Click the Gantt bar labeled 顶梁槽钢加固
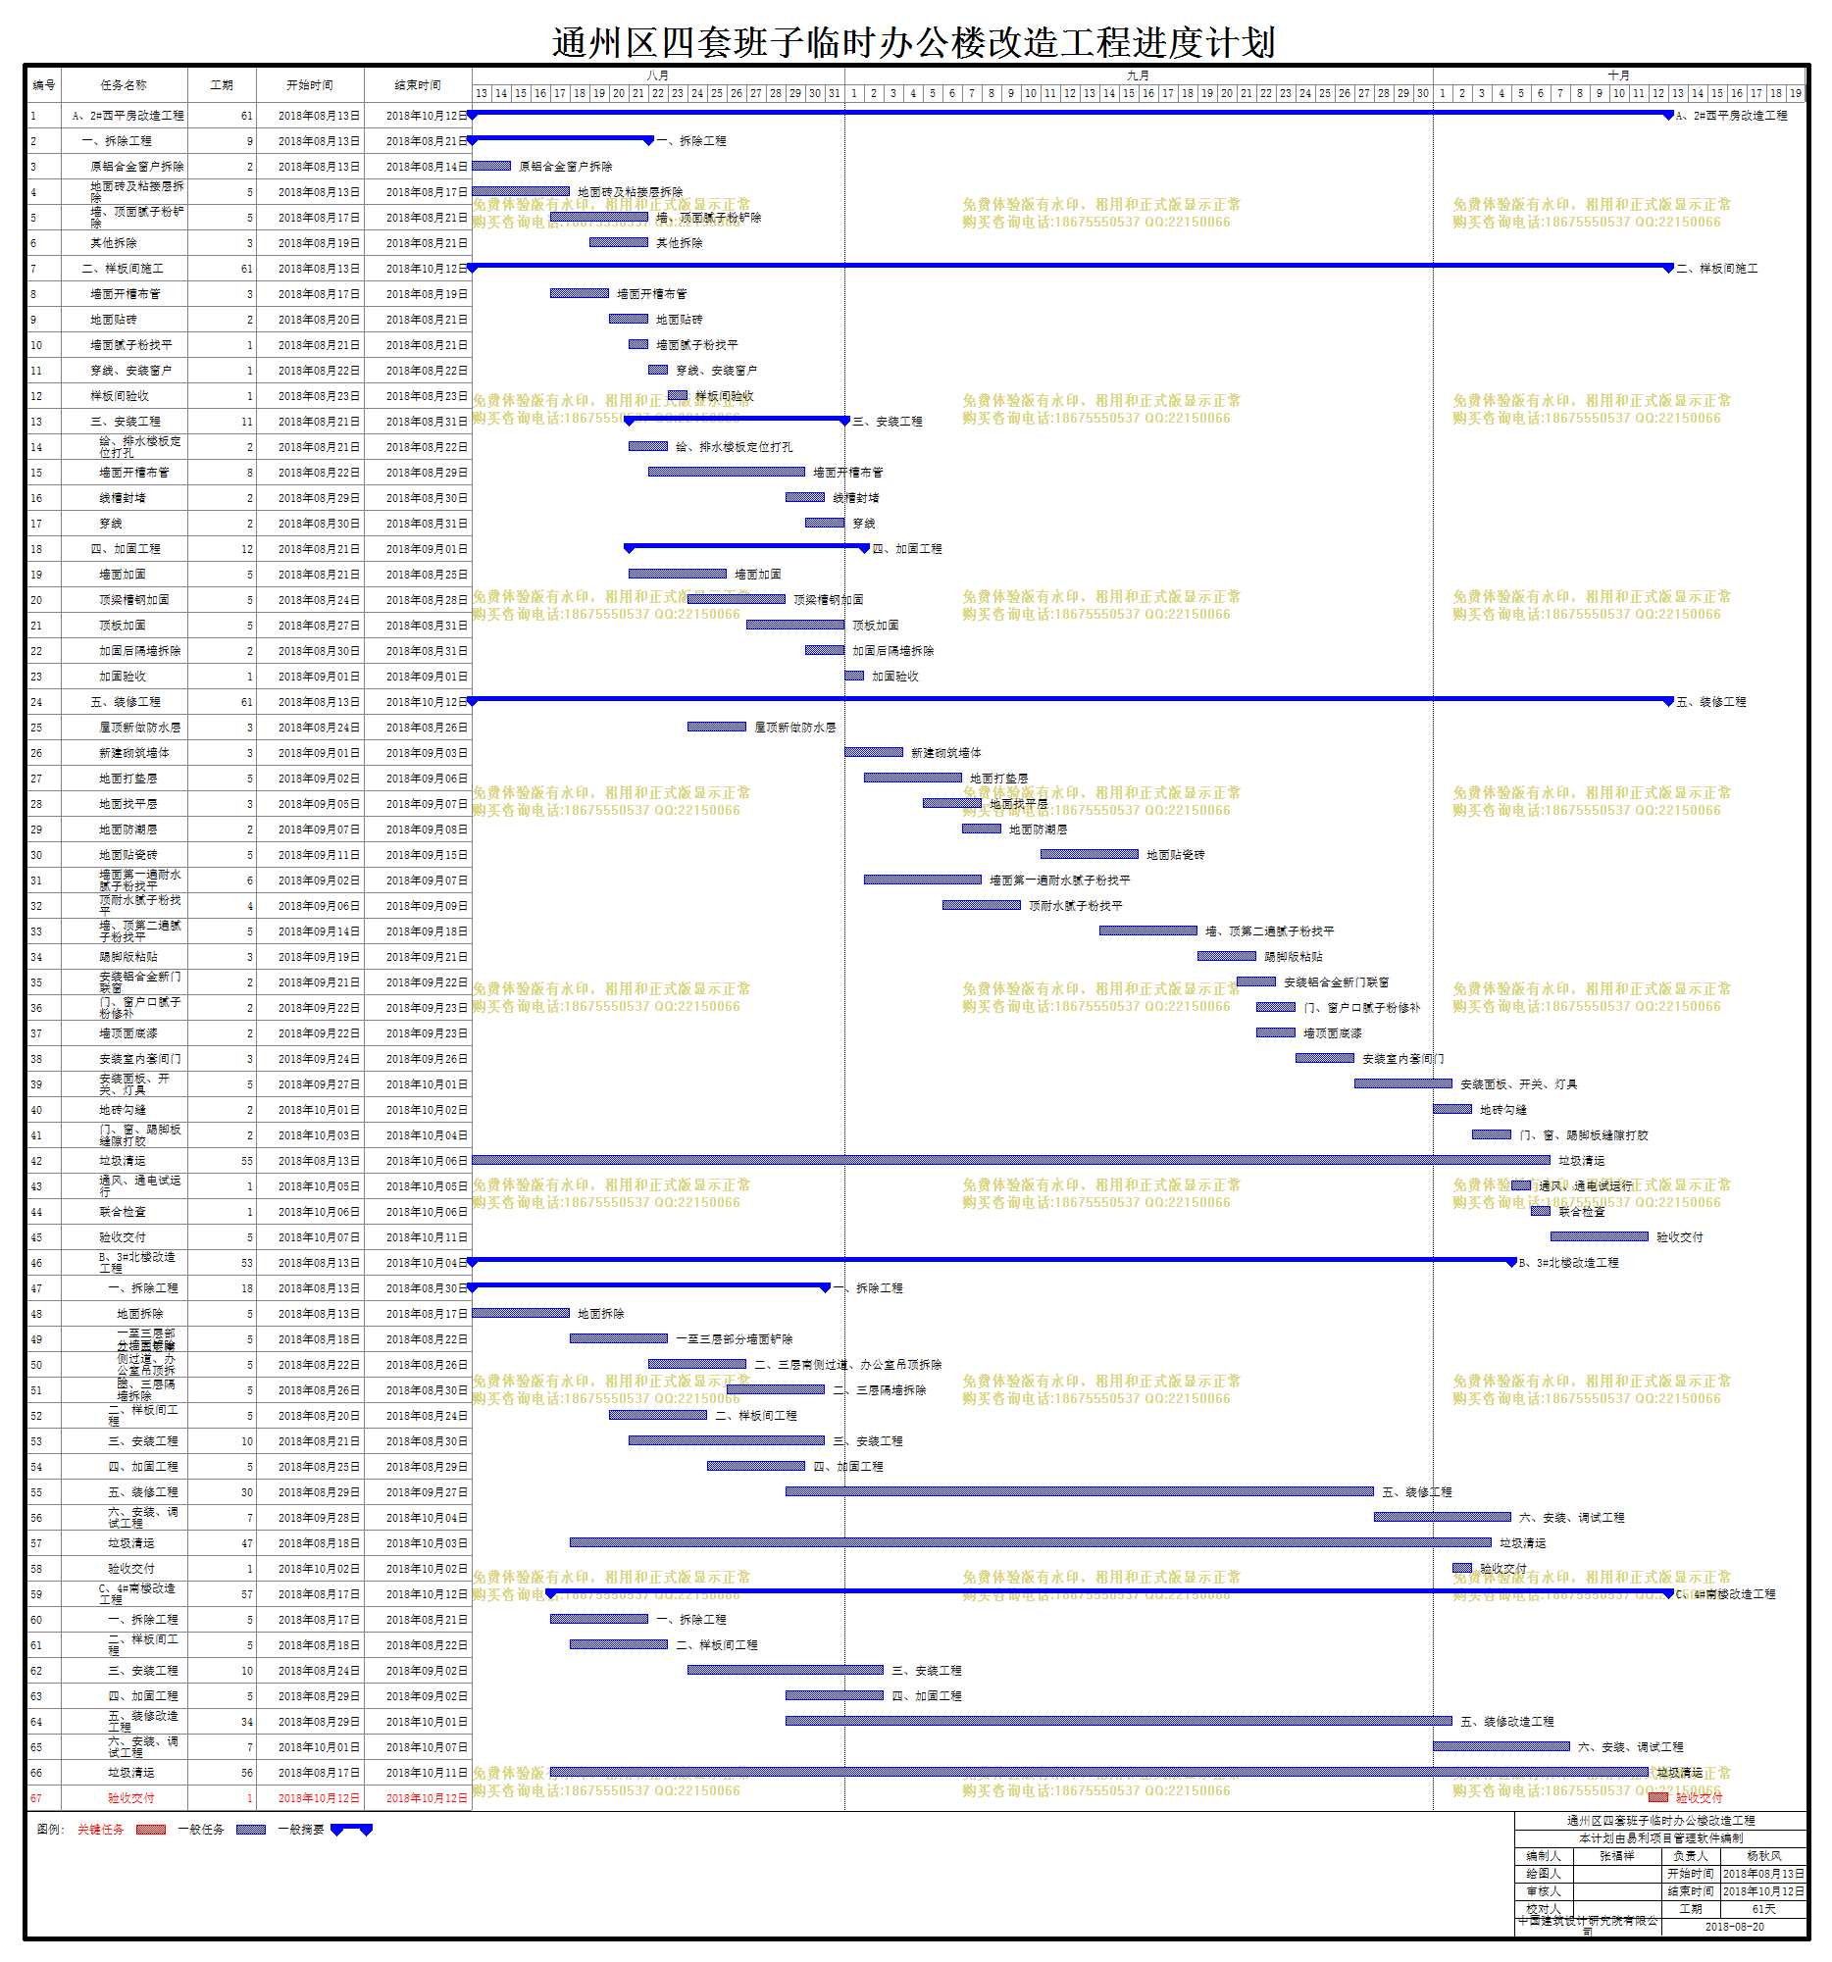Viewport: 1832px width, 1962px height. 737,599
